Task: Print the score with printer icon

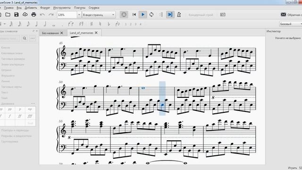Action: tap(34, 15)
